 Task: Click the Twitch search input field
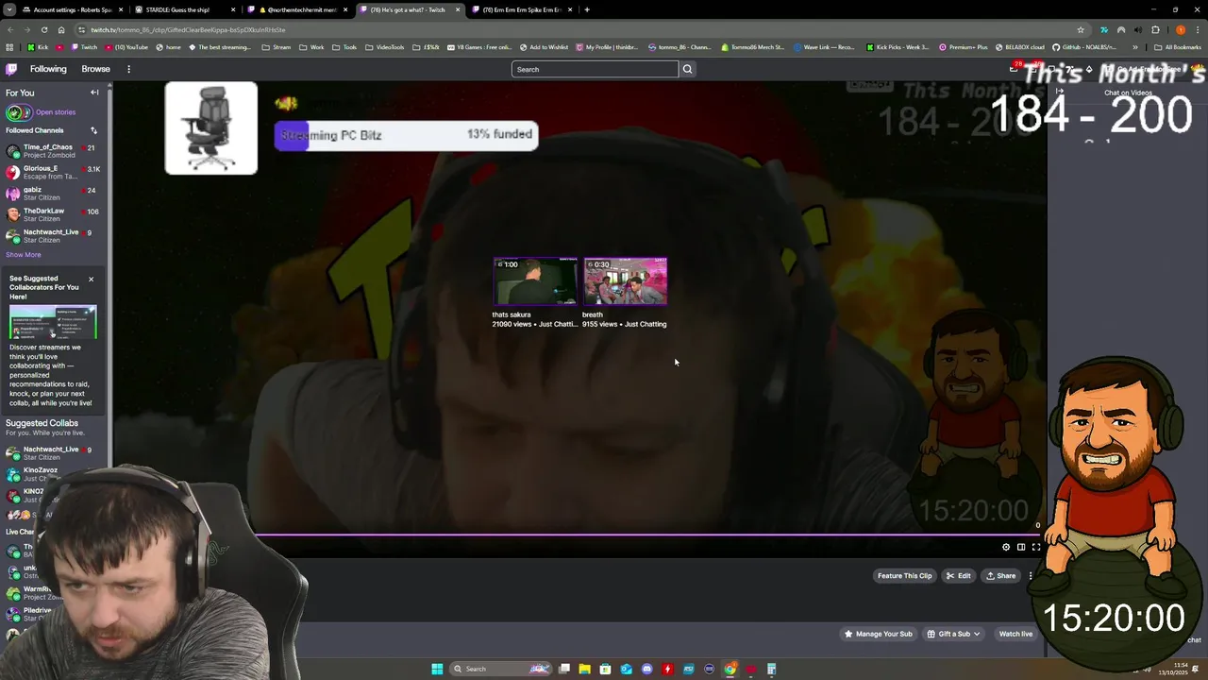595,69
